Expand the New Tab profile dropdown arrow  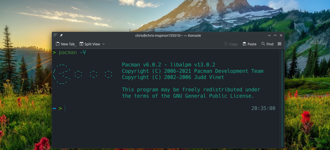pos(76,45)
